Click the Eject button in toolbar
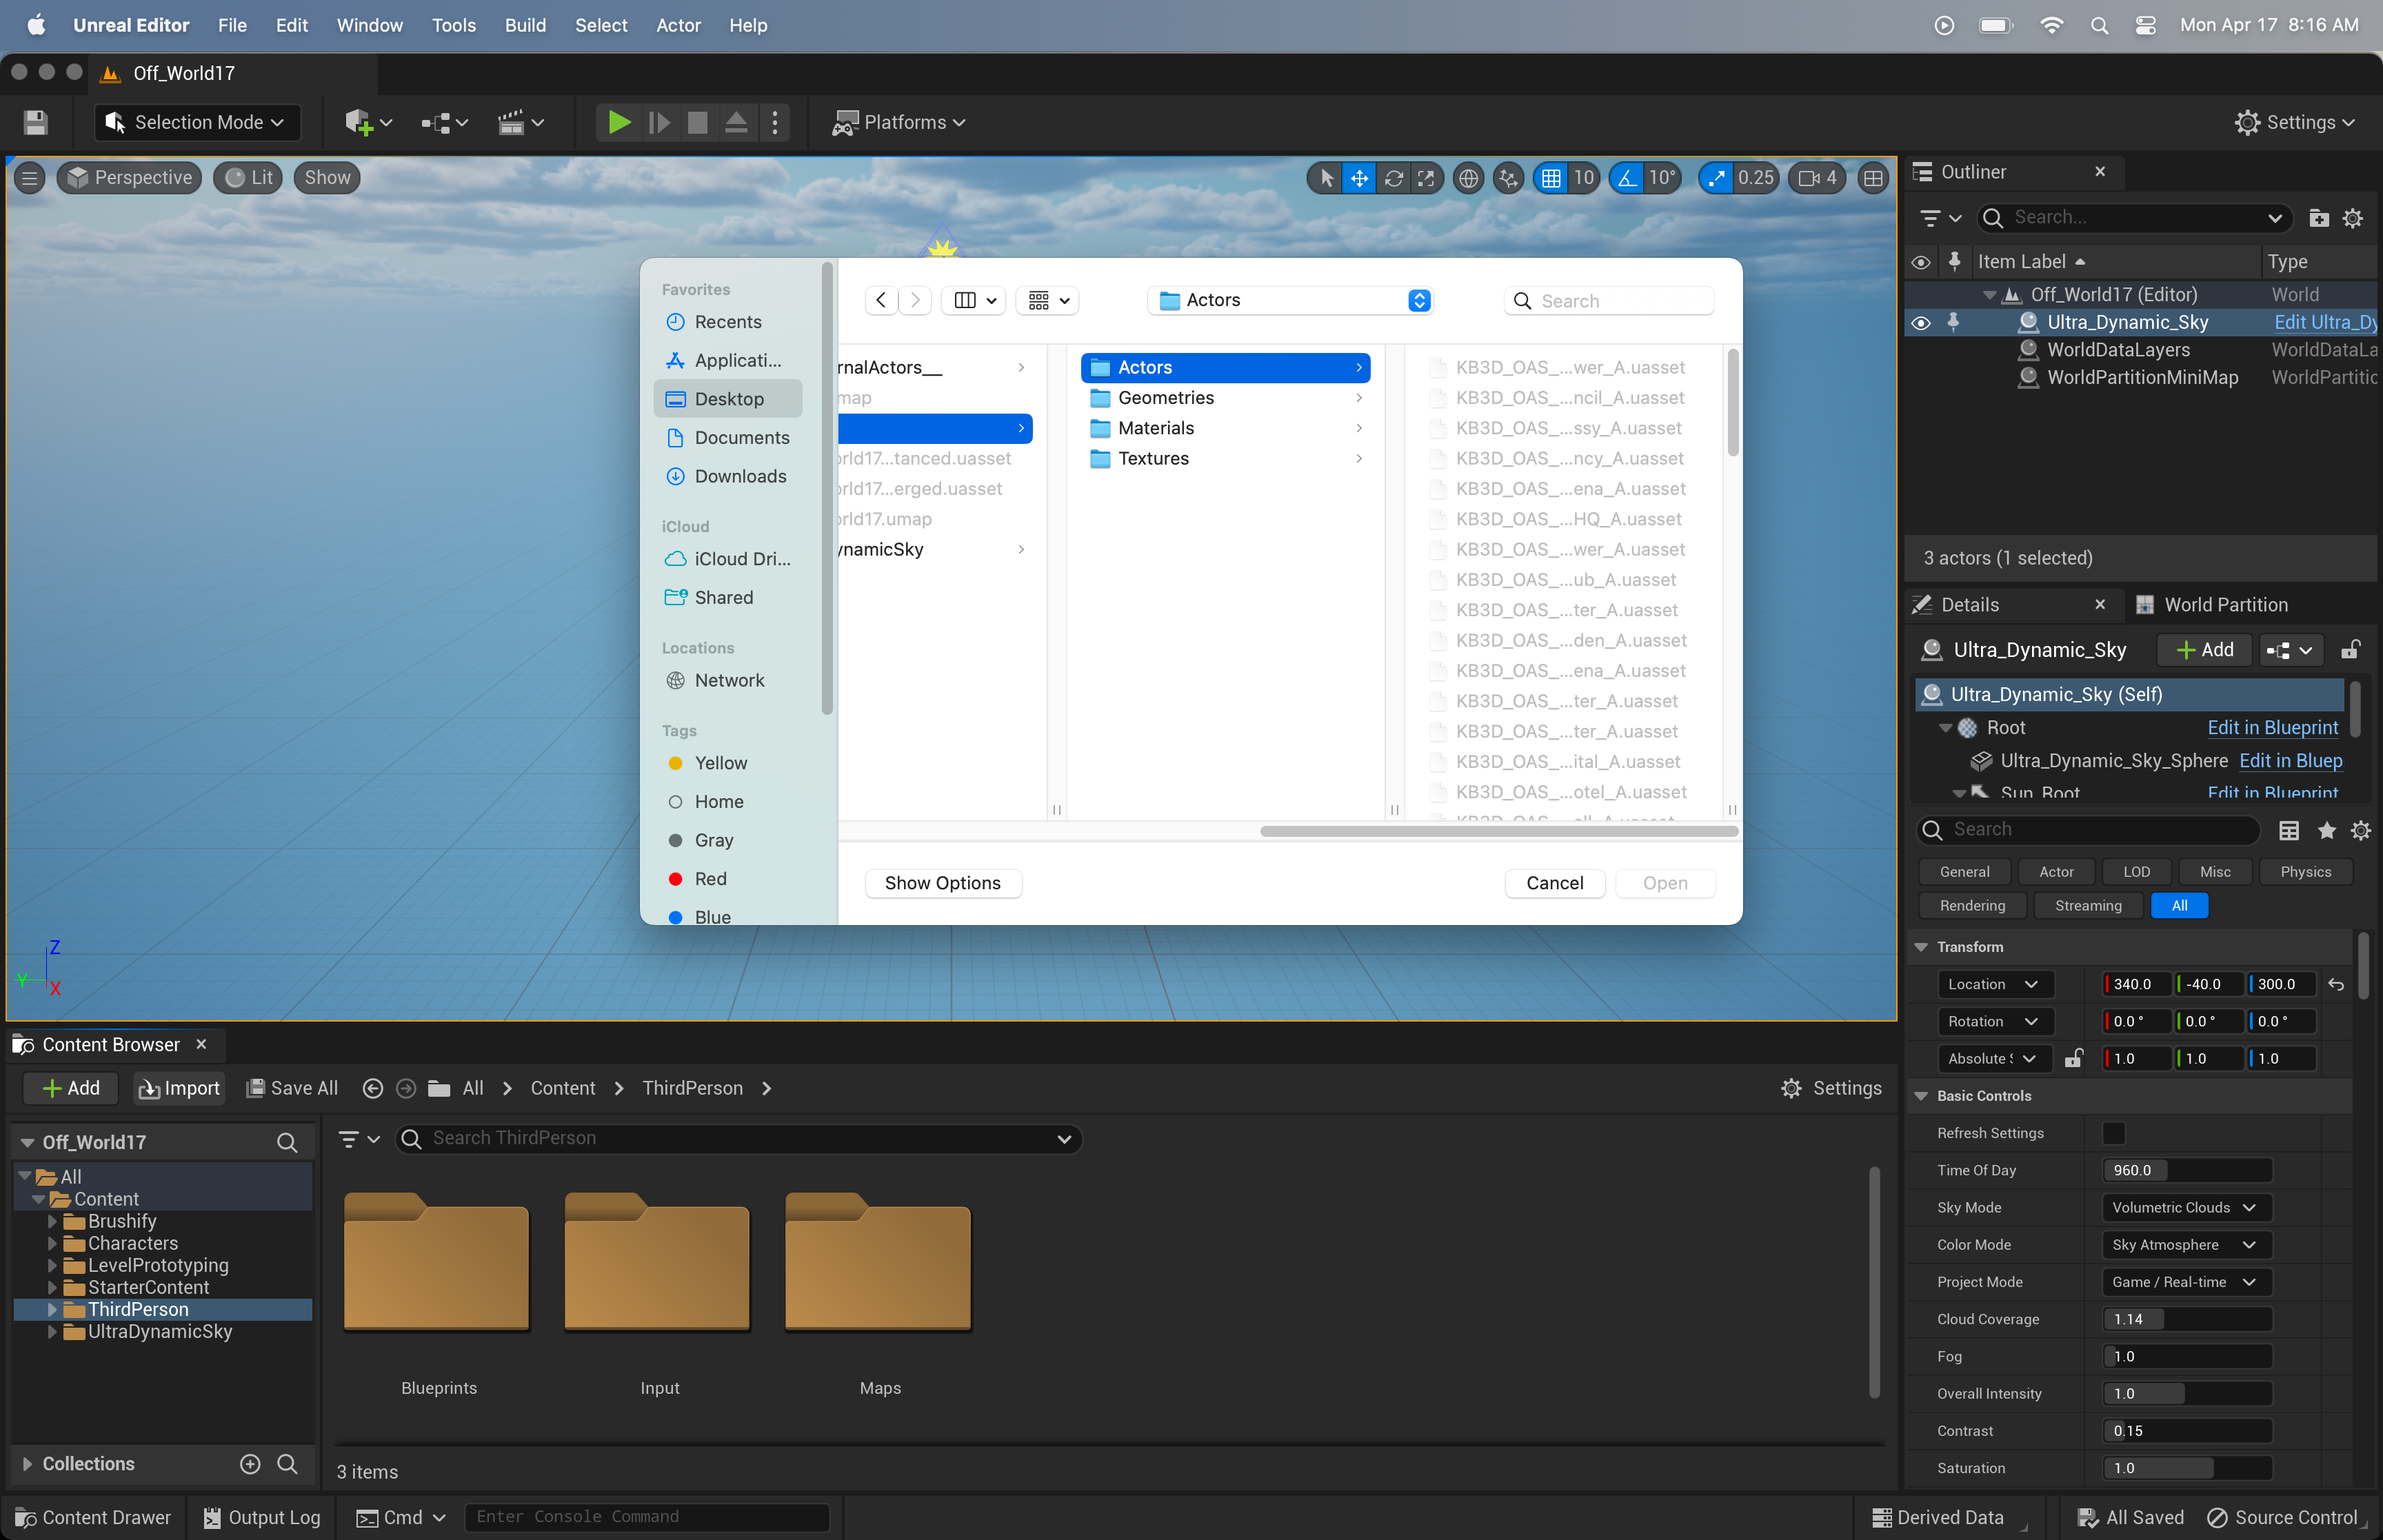Screen dimensions: 2383x1540 tap(736, 123)
